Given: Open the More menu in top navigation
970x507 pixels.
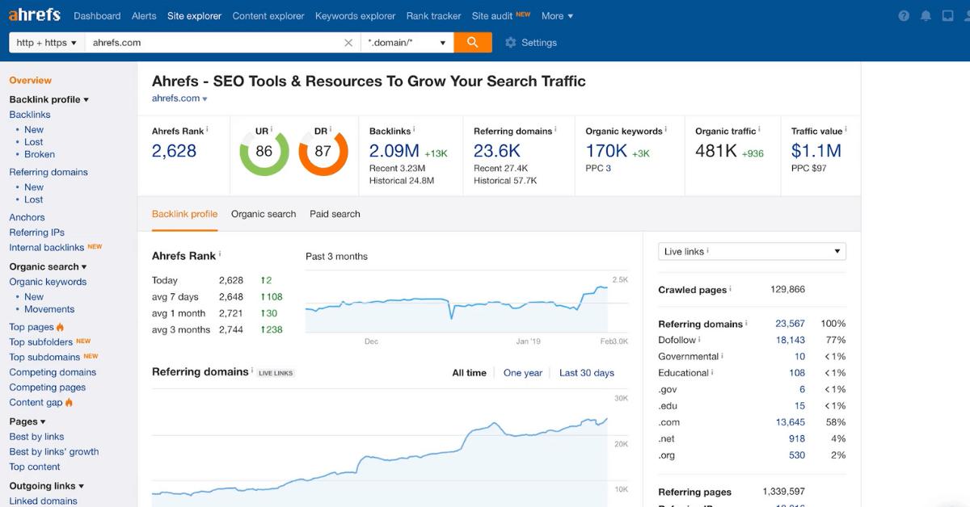Looking at the screenshot, I should pos(557,16).
